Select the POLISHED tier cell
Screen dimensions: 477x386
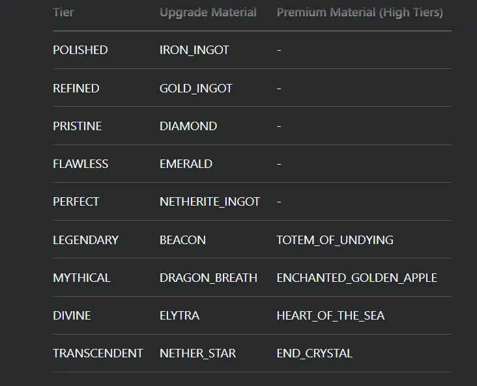click(x=80, y=50)
